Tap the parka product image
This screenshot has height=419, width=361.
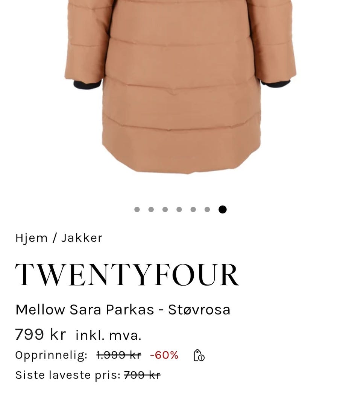point(180,87)
